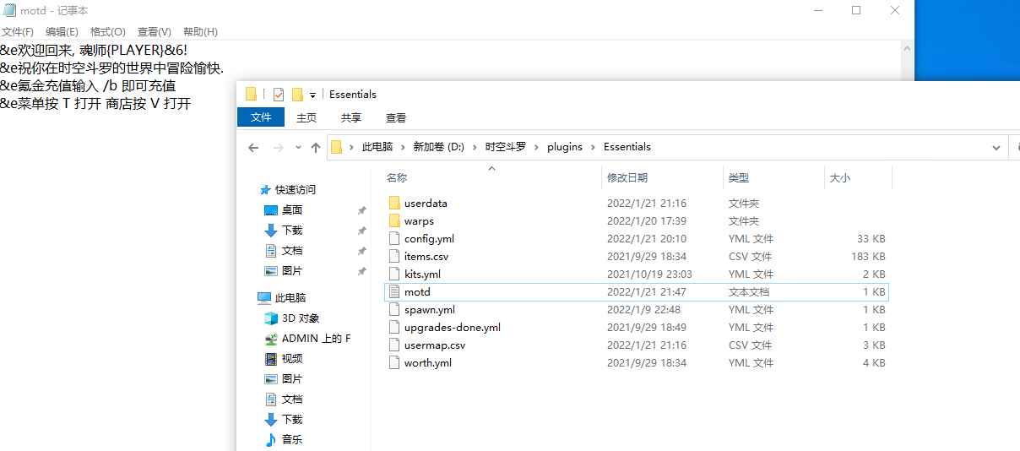Viewport: 1020px width, 451px height.
Task: Click the Notepad vertical scrollbar up arrow
Action: tap(907, 48)
